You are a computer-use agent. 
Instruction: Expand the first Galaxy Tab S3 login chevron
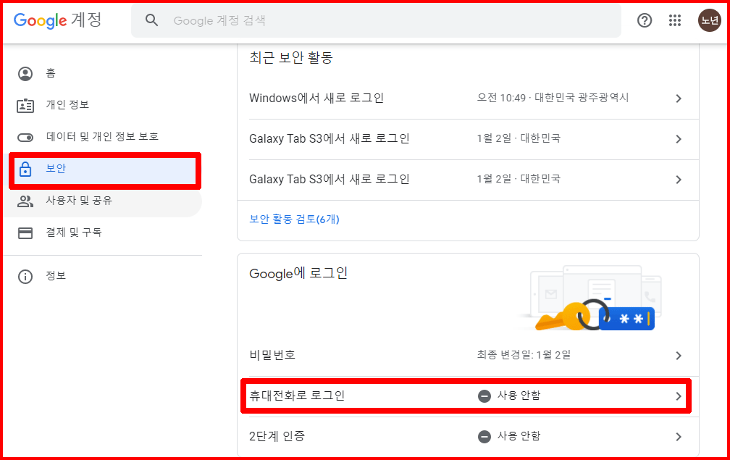(679, 139)
